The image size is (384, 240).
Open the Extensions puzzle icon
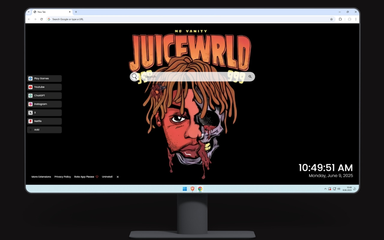pyautogui.click(x=340, y=19)
